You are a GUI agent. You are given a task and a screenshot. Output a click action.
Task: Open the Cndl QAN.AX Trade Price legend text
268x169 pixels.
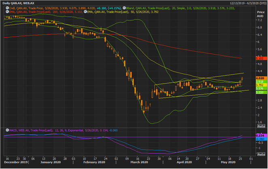click(x=52, y=8)
